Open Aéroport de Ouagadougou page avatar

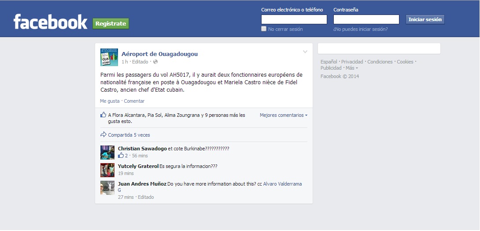coord(109,57)
